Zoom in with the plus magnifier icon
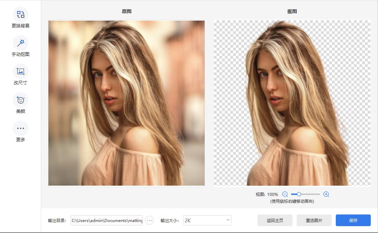This screenshot has height=233, width=378. pos(326,194)
